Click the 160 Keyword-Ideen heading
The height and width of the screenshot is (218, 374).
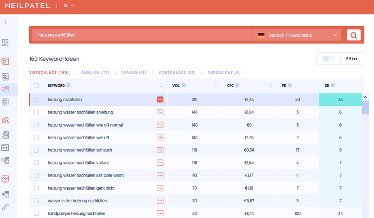click(x=55, y=59)
